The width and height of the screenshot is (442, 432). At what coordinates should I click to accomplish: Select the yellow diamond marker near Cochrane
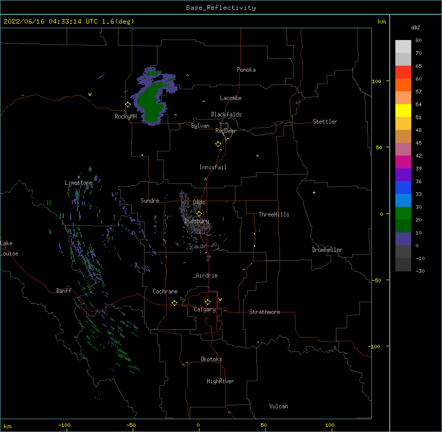[x=174, y=303]
